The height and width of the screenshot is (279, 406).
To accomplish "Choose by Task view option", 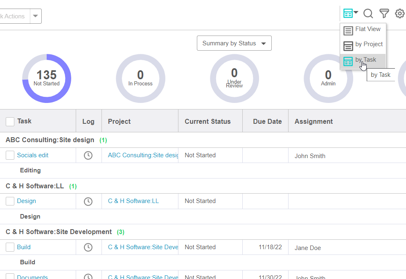I will (365, 60).
